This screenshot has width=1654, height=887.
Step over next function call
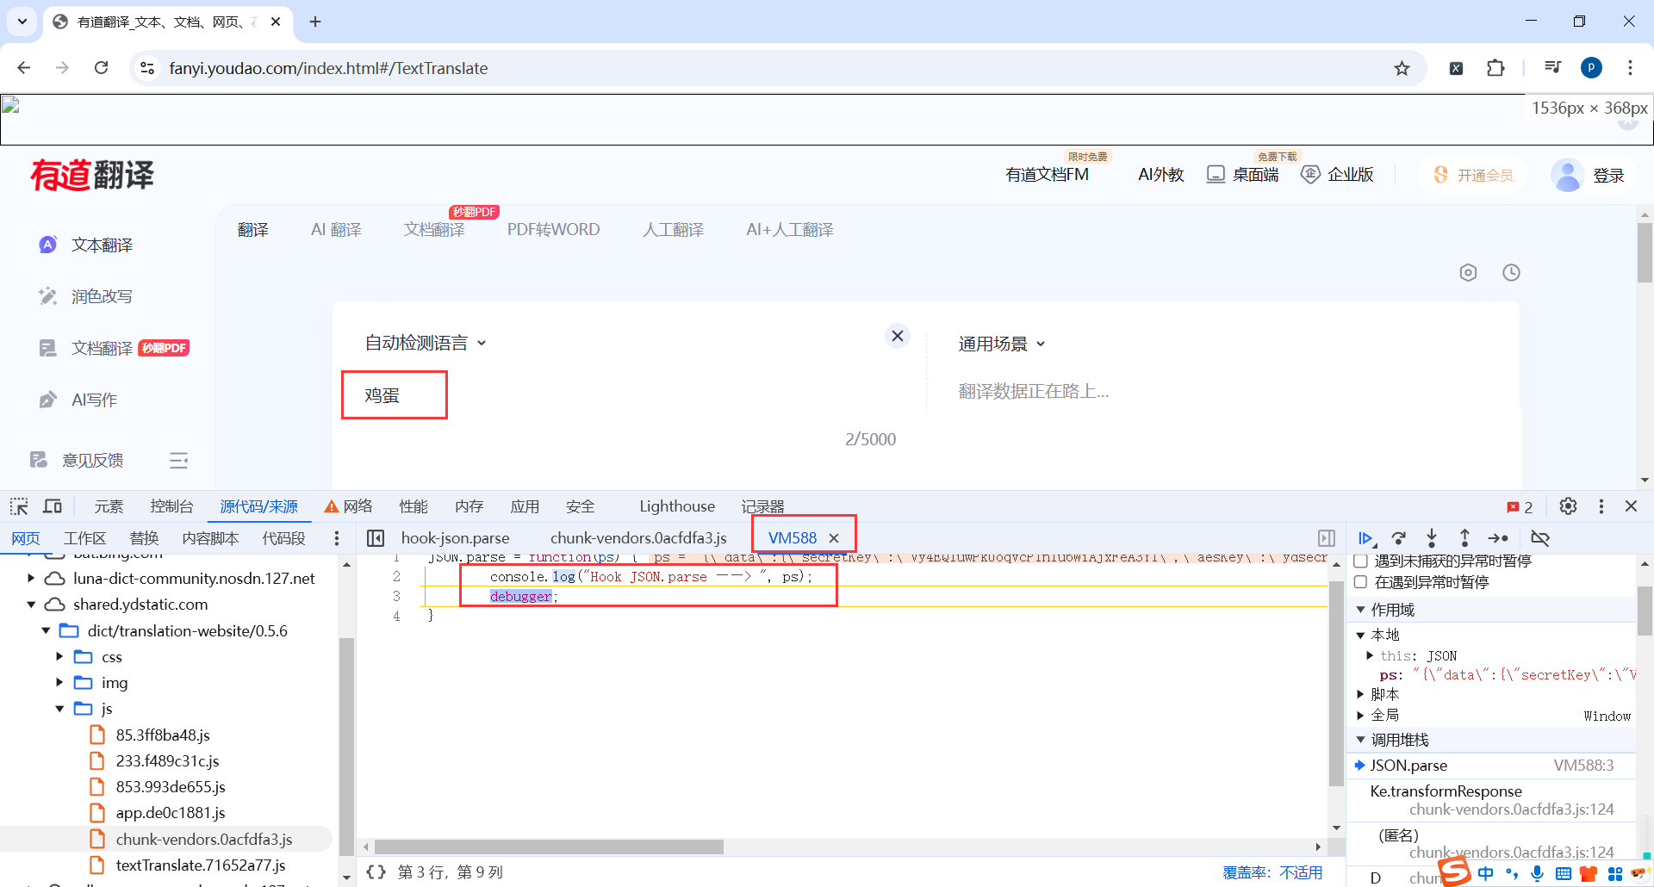coord(1399,538)
